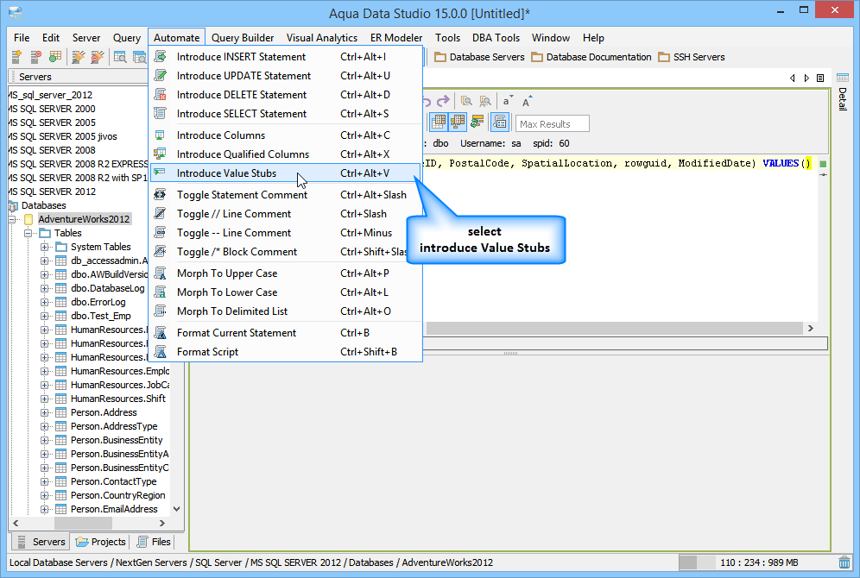
Task: Click the table search toolbar icon
Action: pos(120,56)
